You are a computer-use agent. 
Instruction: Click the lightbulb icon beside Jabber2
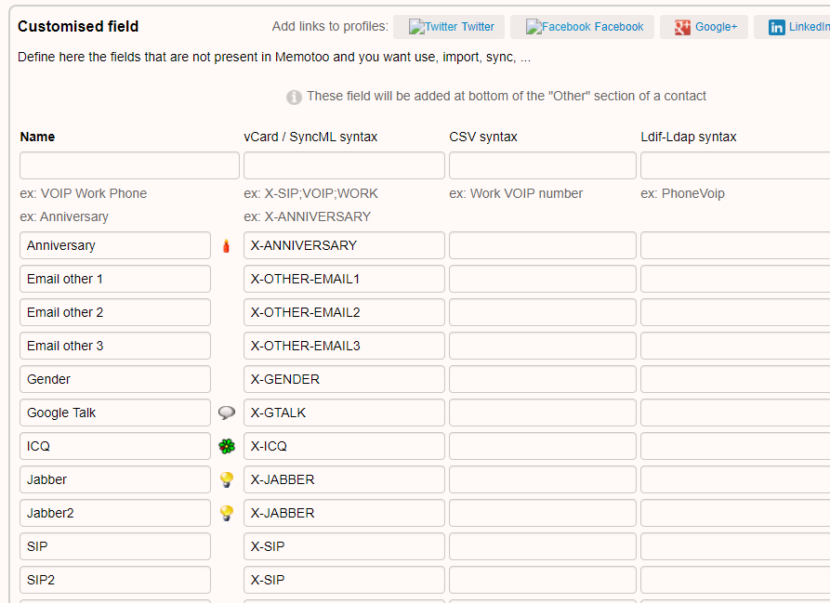227,513
